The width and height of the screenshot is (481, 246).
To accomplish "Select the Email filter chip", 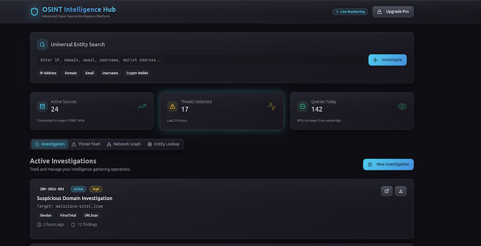I will [x=90, y=73].
